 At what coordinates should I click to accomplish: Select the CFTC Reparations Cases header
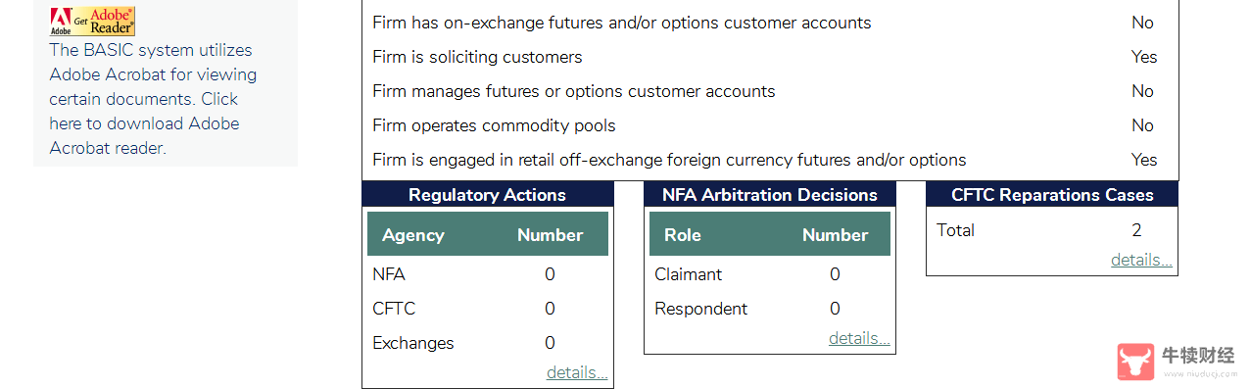pyautogui.click(x=1052, y=194)
